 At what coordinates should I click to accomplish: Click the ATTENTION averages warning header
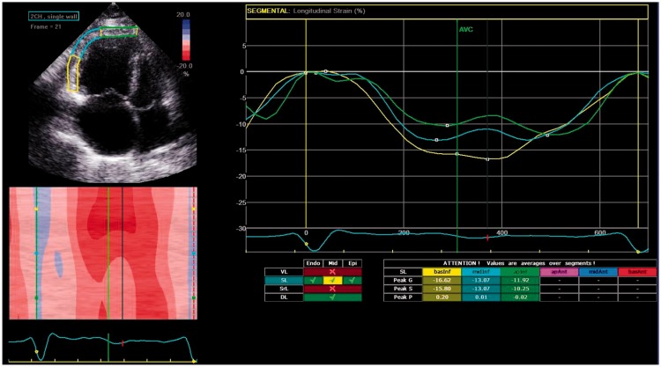[x=520, y=263]
